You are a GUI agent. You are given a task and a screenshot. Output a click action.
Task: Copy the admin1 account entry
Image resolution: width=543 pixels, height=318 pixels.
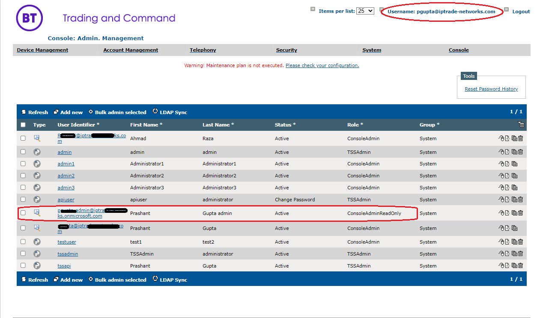tap(514, 164)
